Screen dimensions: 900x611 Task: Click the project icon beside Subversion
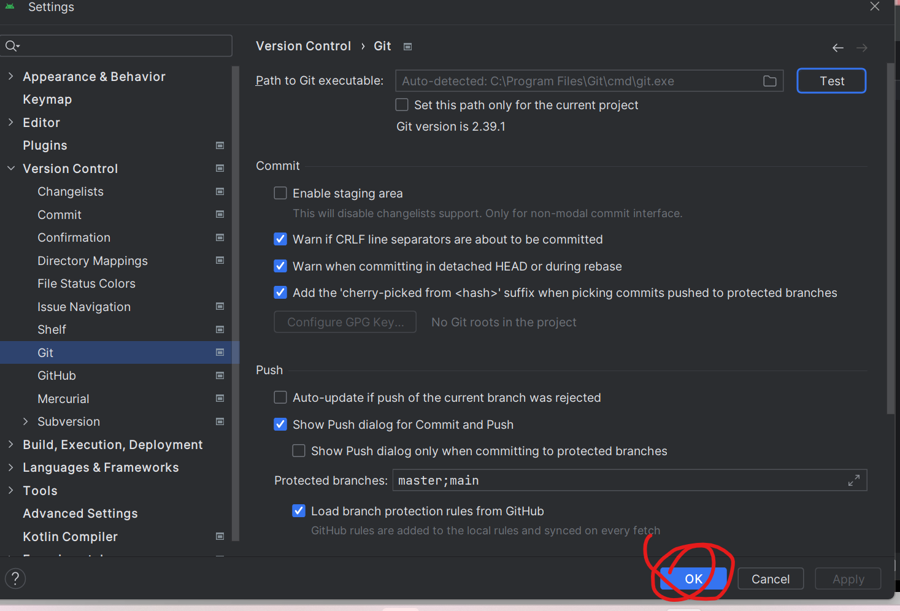(x=220, y=421)
